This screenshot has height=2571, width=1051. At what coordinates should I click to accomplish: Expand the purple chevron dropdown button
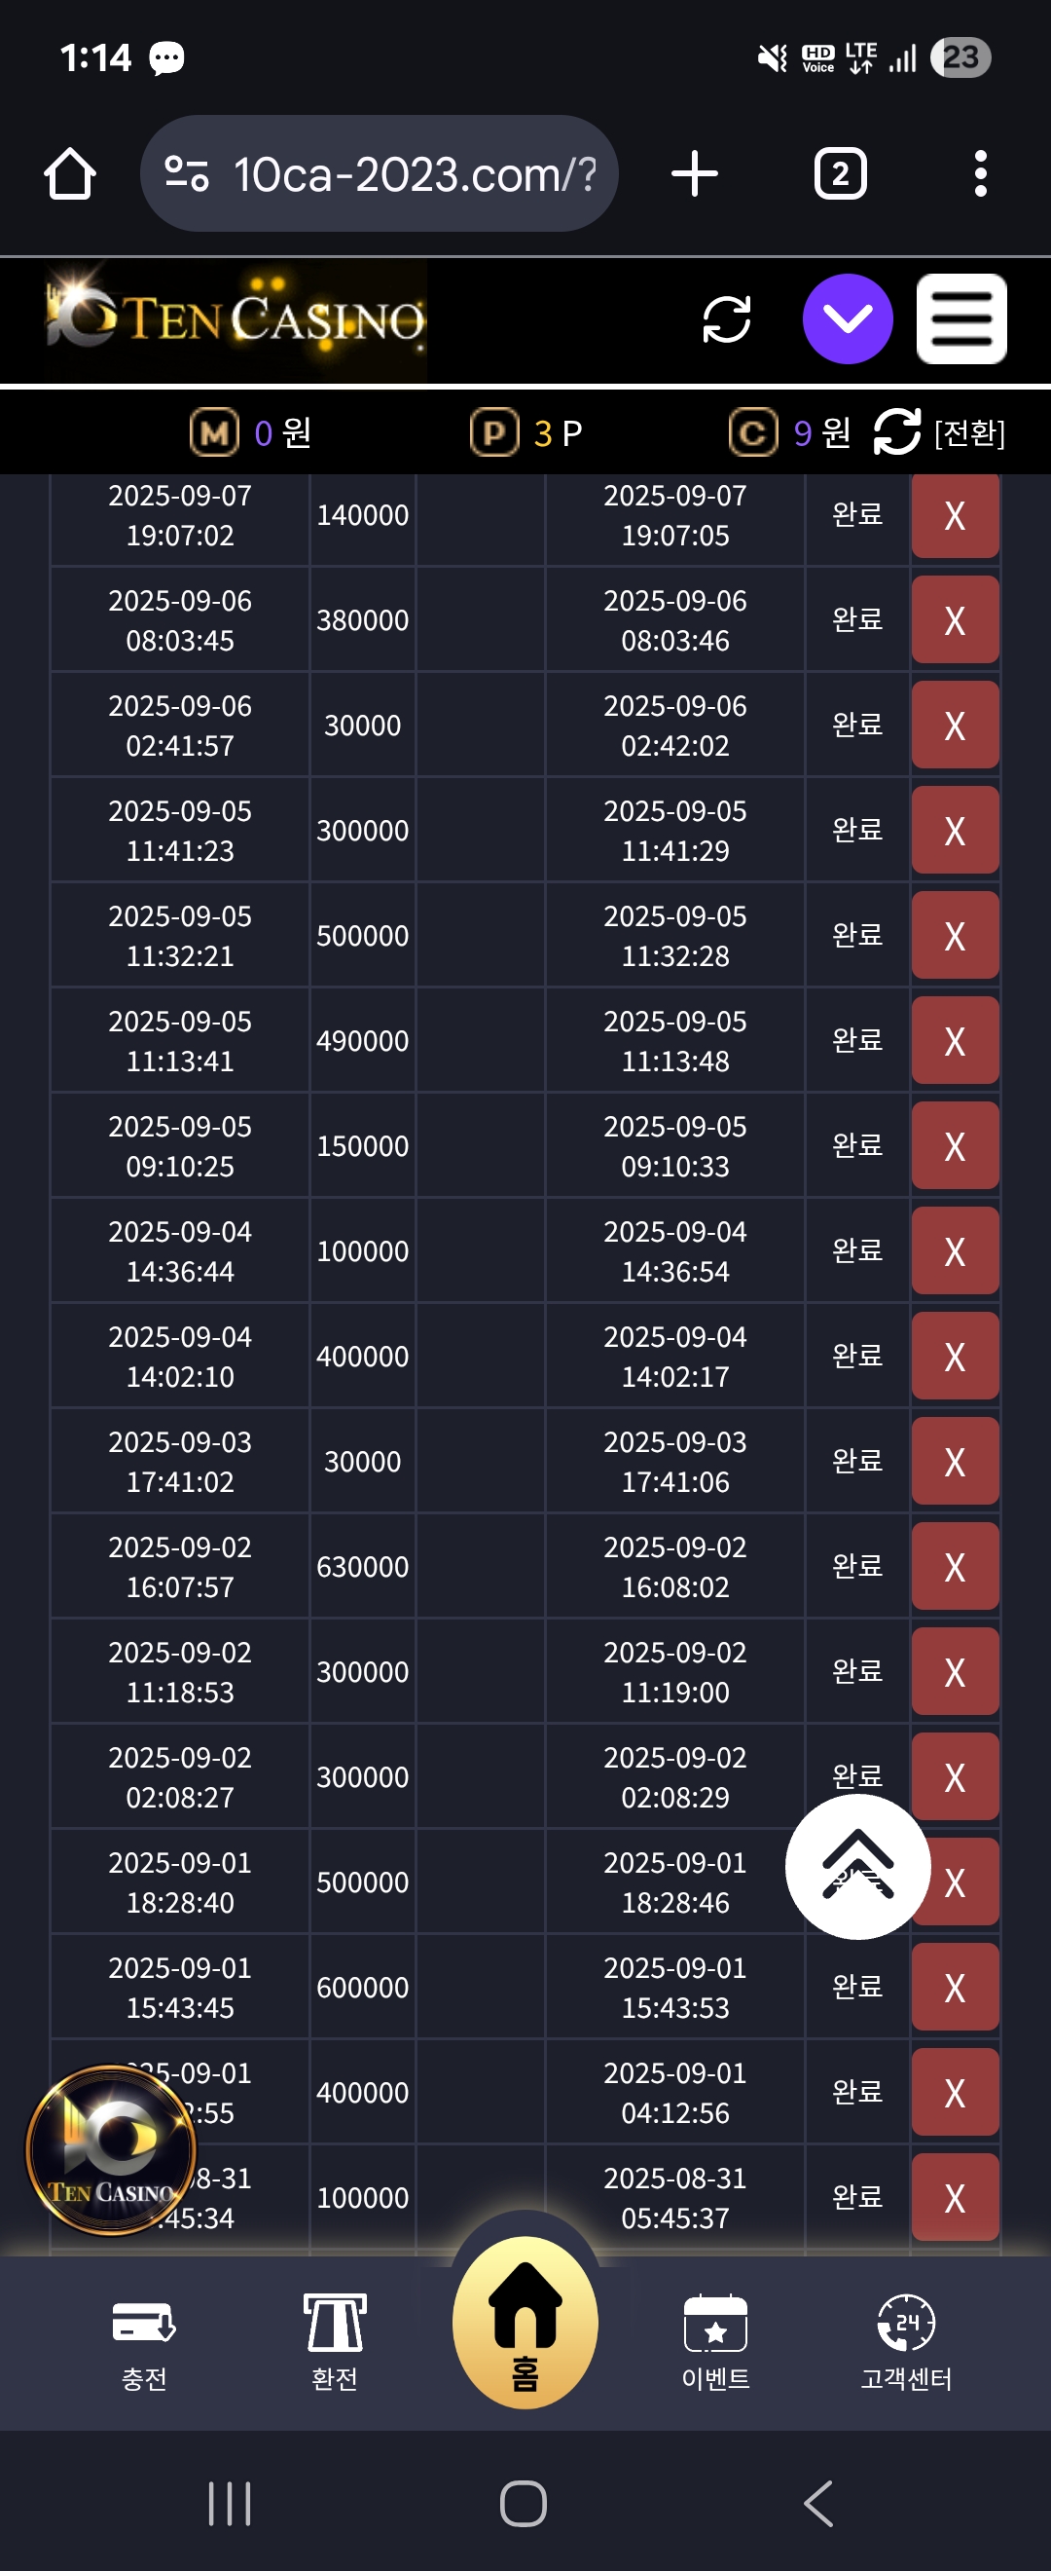coord(848,319)
